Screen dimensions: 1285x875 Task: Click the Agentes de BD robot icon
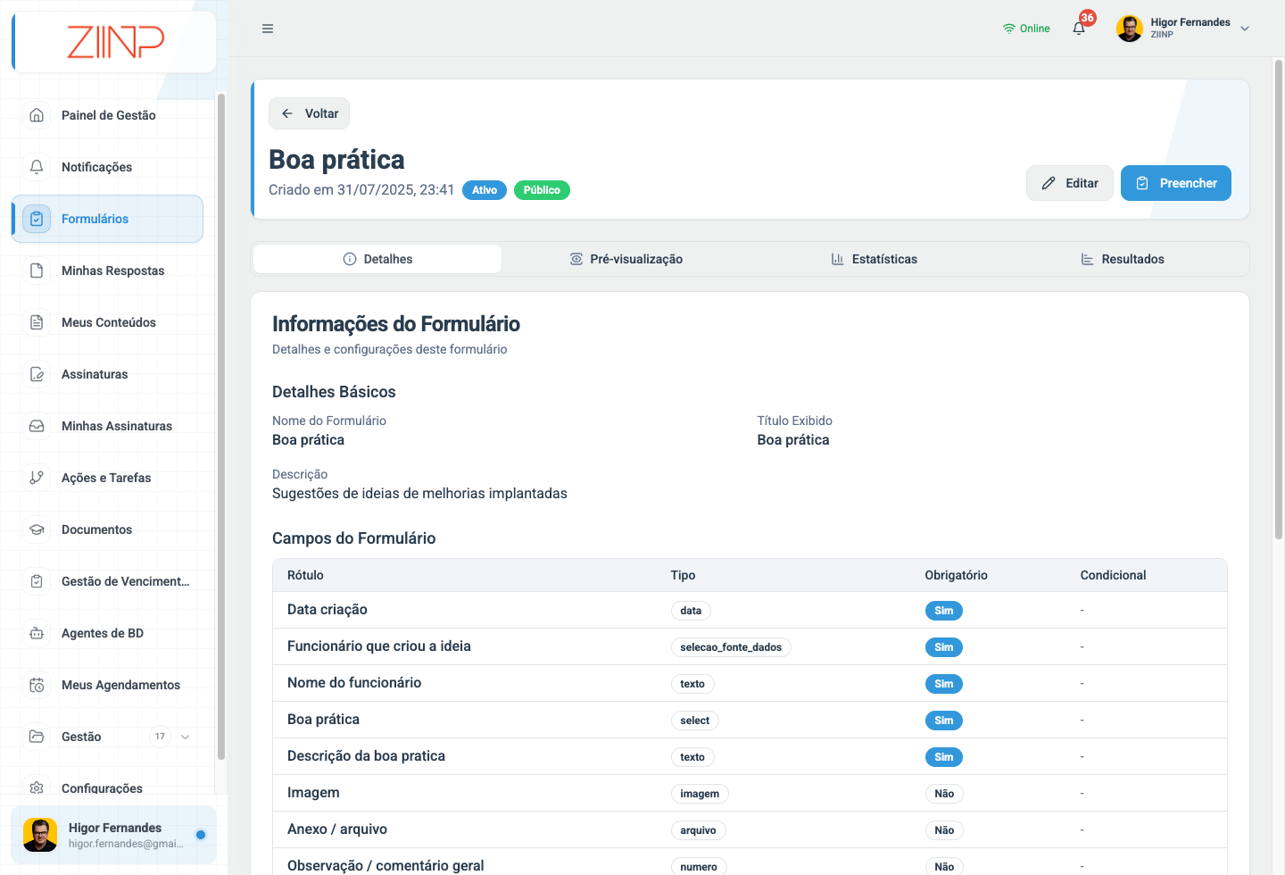pos(37,633)
